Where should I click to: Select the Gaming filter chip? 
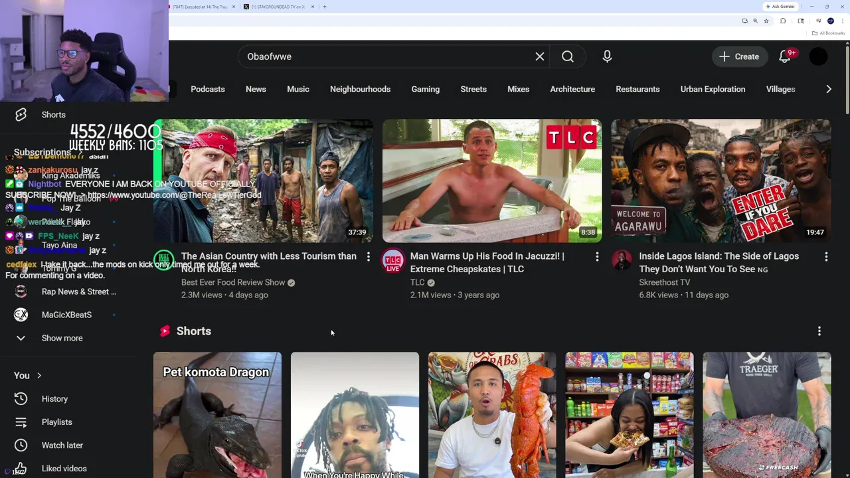coord(426,89)
